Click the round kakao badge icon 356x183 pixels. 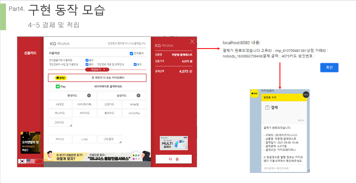pyautogui.click(x=306, y=95)
